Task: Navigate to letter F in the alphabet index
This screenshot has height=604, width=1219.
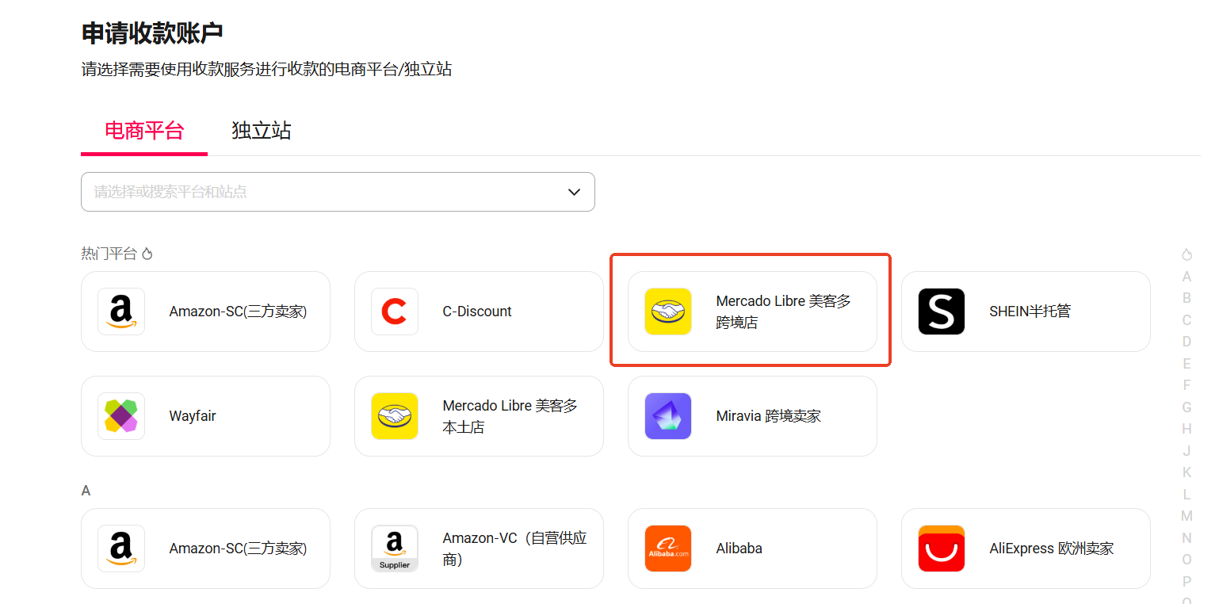Action: (1187, 385)
